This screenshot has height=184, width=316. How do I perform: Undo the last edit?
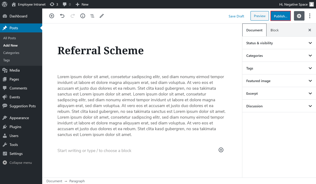(x=62, y=16)
